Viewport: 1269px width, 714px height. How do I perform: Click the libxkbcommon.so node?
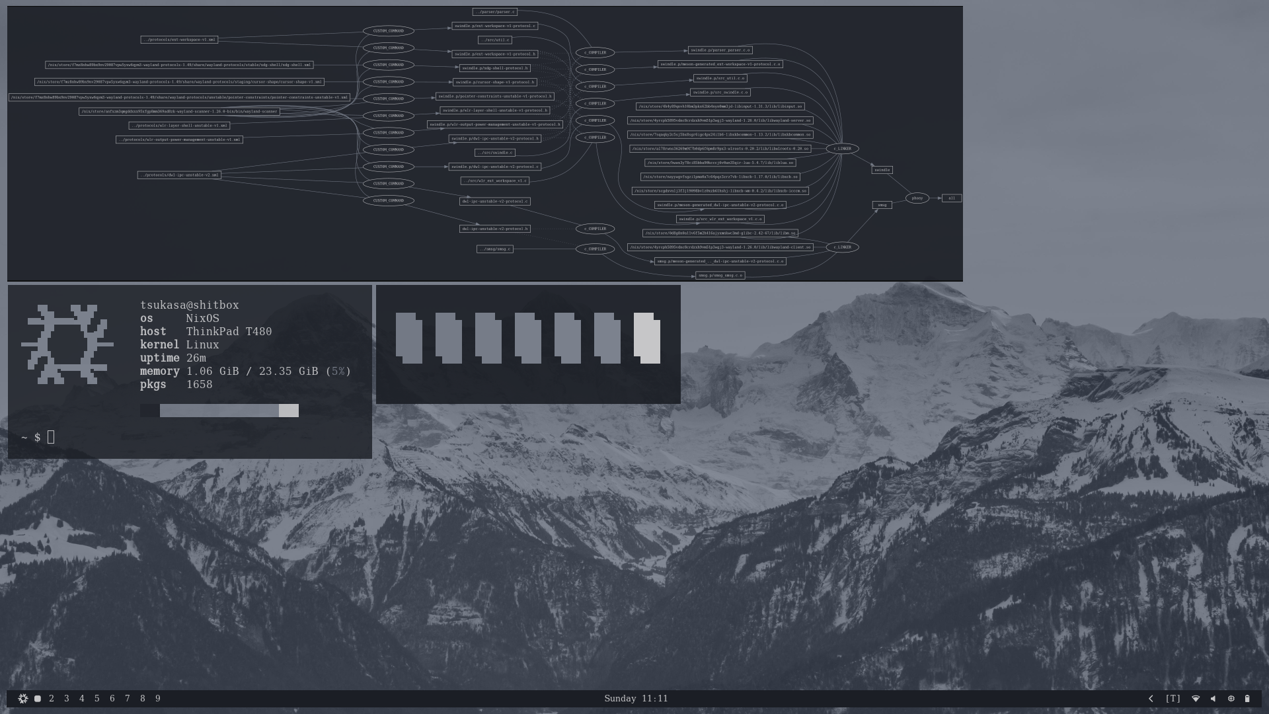click(720, 134)
